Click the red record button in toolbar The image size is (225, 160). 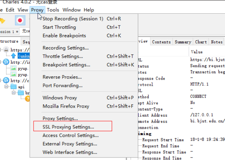pyautogui.click(x=20, y=20)
